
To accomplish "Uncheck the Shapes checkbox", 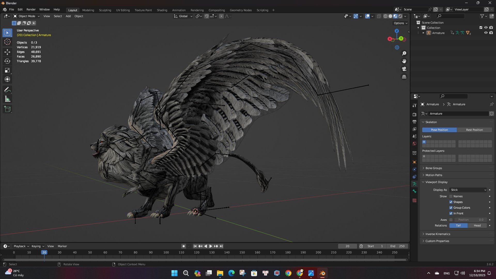I will pos(451,202).
